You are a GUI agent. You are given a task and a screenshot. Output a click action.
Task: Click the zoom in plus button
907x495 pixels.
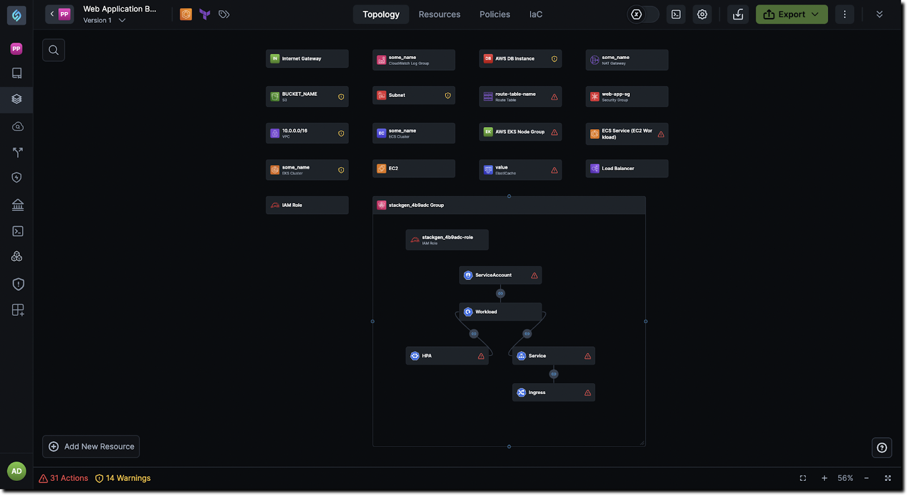[x=824, y=478]
